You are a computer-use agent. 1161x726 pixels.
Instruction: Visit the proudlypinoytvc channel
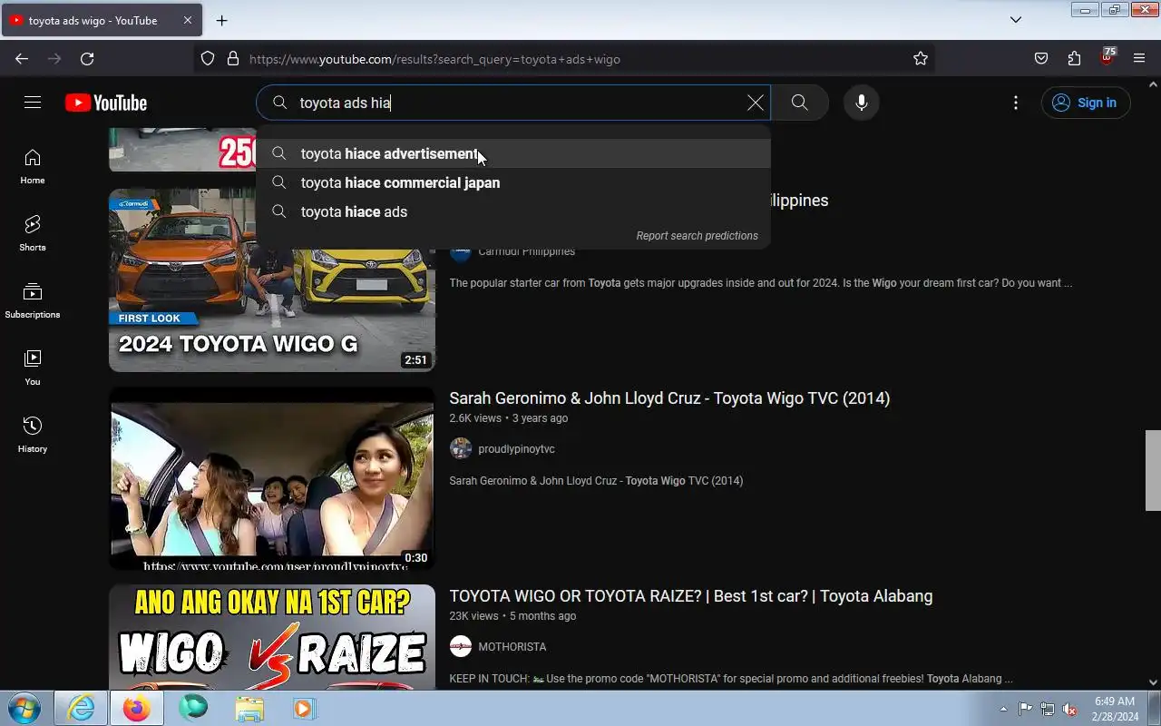[516, 449]
